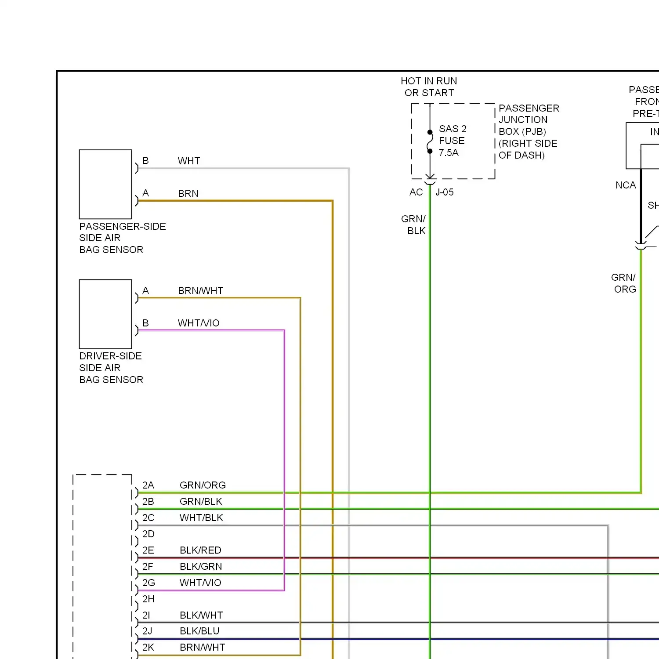This screenshot has height=659, width=659.
Task: Click the "HOT IN RUN OR START" label
Action: point(429,87)
